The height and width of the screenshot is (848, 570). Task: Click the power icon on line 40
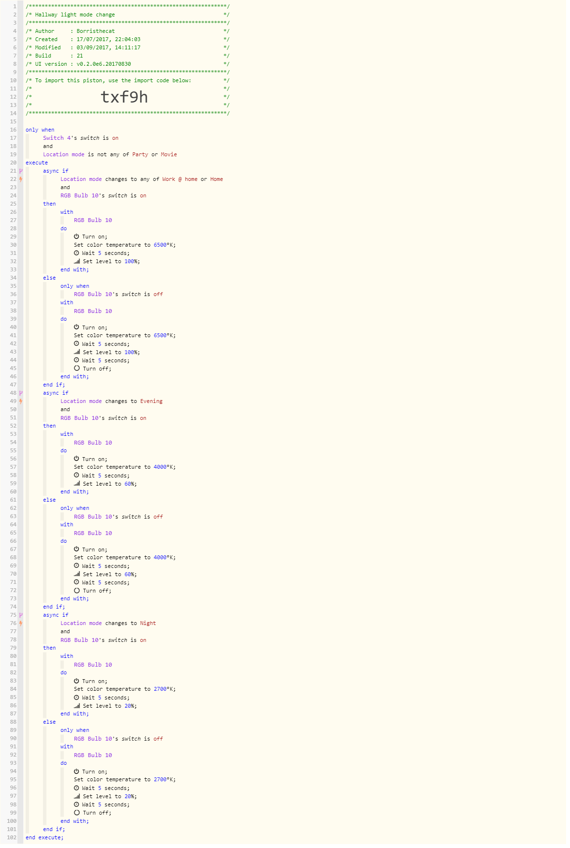point(76,327)
